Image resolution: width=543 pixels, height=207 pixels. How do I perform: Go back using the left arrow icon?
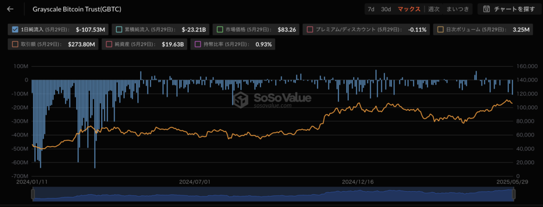[x=11, y=9]
